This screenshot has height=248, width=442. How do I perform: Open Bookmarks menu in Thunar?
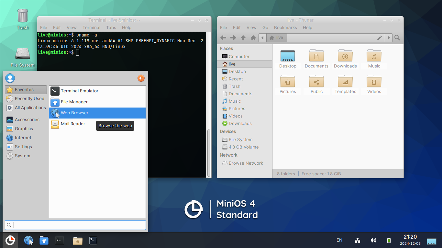[x=285, y=28]
